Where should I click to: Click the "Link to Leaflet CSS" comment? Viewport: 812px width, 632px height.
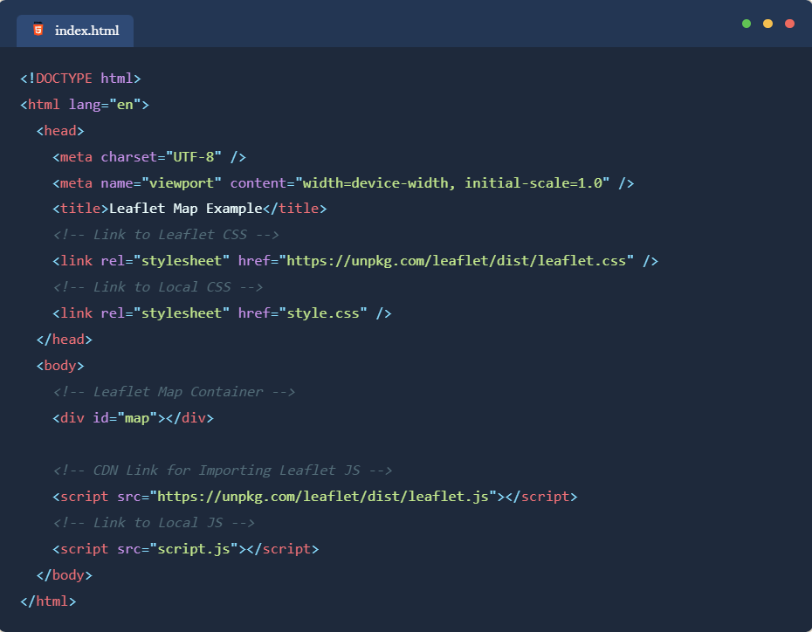(x=165, y=235)
